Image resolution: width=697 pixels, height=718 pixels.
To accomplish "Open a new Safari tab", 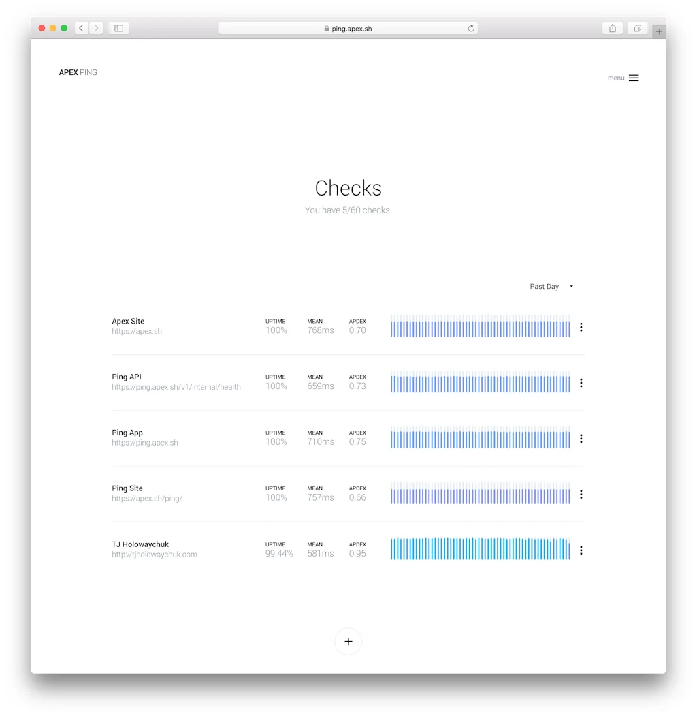I will coord(659,31).
